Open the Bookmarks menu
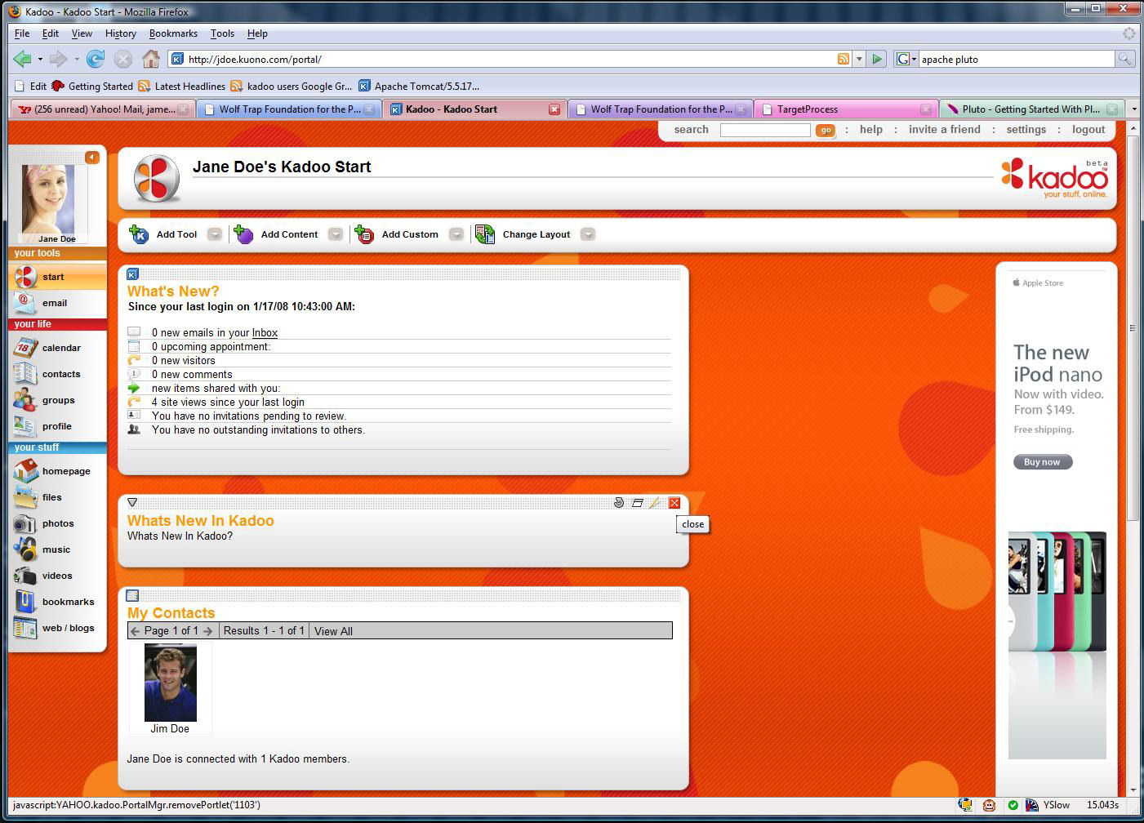The image size is (1144, 823). pos(173,33)
